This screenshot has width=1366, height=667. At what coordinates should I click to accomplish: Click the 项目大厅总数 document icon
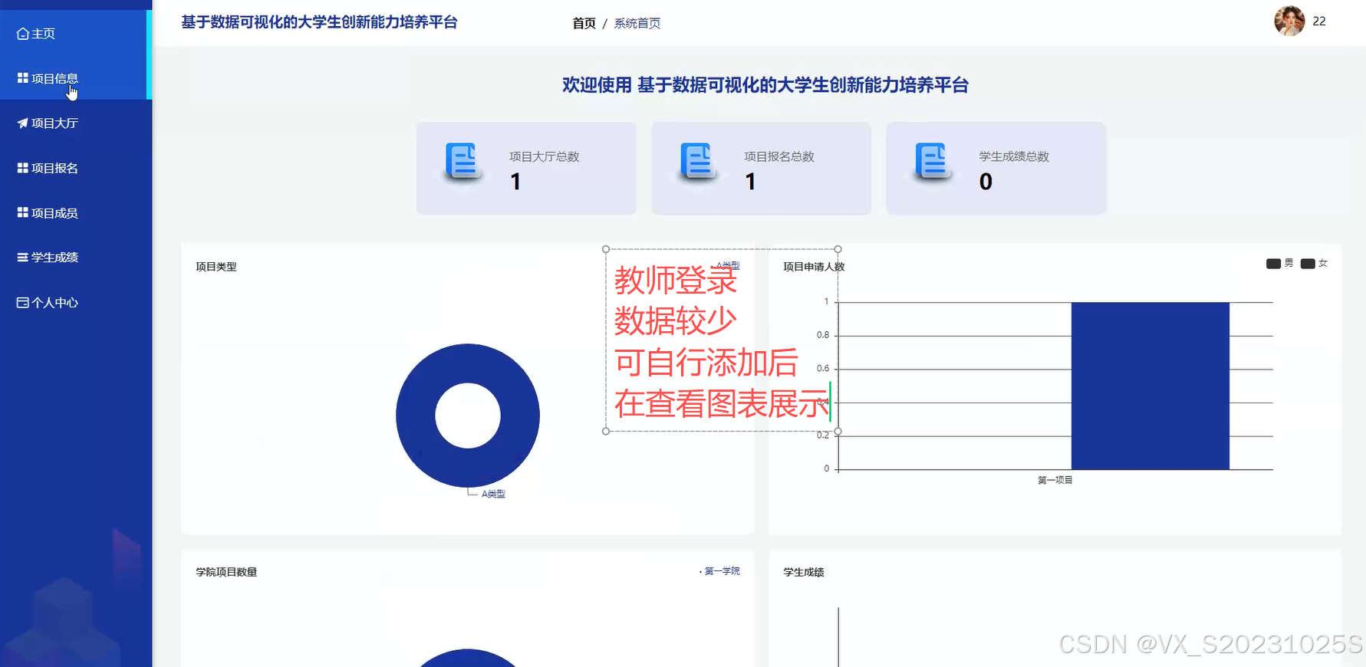point(463,162)
